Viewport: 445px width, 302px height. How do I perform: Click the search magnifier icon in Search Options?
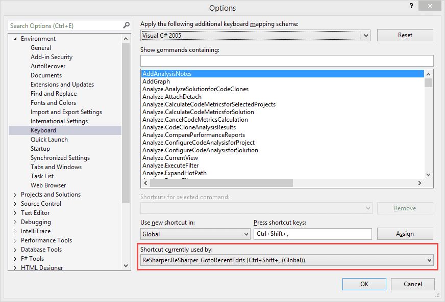[x=126, y=25]
